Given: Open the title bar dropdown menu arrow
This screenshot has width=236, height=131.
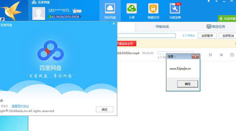Looking at the screenshot, I should 216,1.
